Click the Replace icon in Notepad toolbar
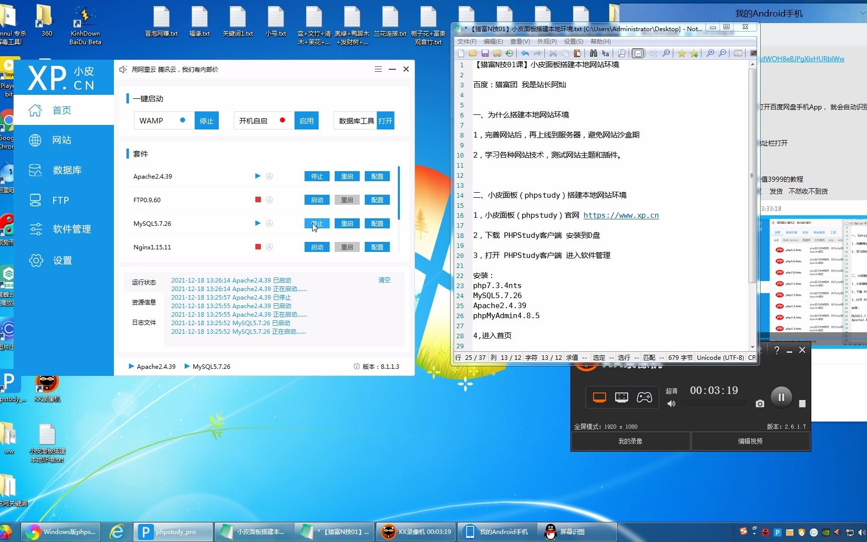This screenshot has width=867, height=542. point(606,53)
